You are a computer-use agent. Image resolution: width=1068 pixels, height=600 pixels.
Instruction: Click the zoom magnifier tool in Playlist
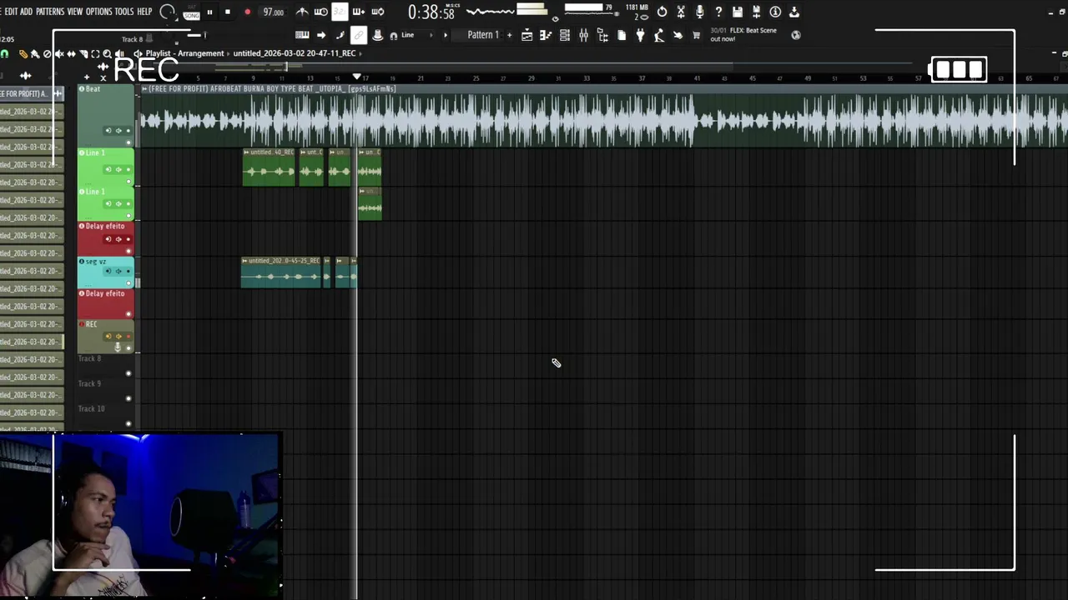click(107, 53)
